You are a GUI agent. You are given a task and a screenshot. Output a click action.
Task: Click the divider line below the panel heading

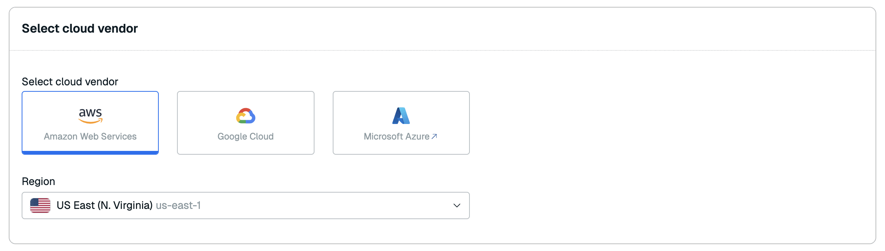click(442, 50)
